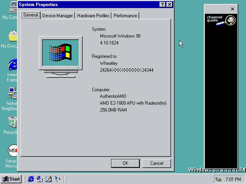This screenshot has height=184, width=246.
Task: Click the 'Microsoft Windows 98' text
Action: click(120, 36)
